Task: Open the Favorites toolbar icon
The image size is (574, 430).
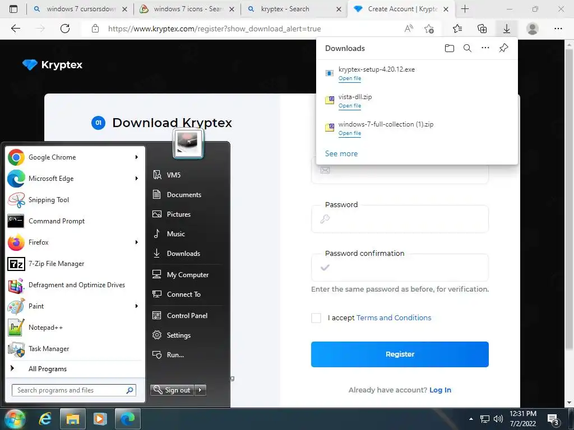Action: coord(457,29)
